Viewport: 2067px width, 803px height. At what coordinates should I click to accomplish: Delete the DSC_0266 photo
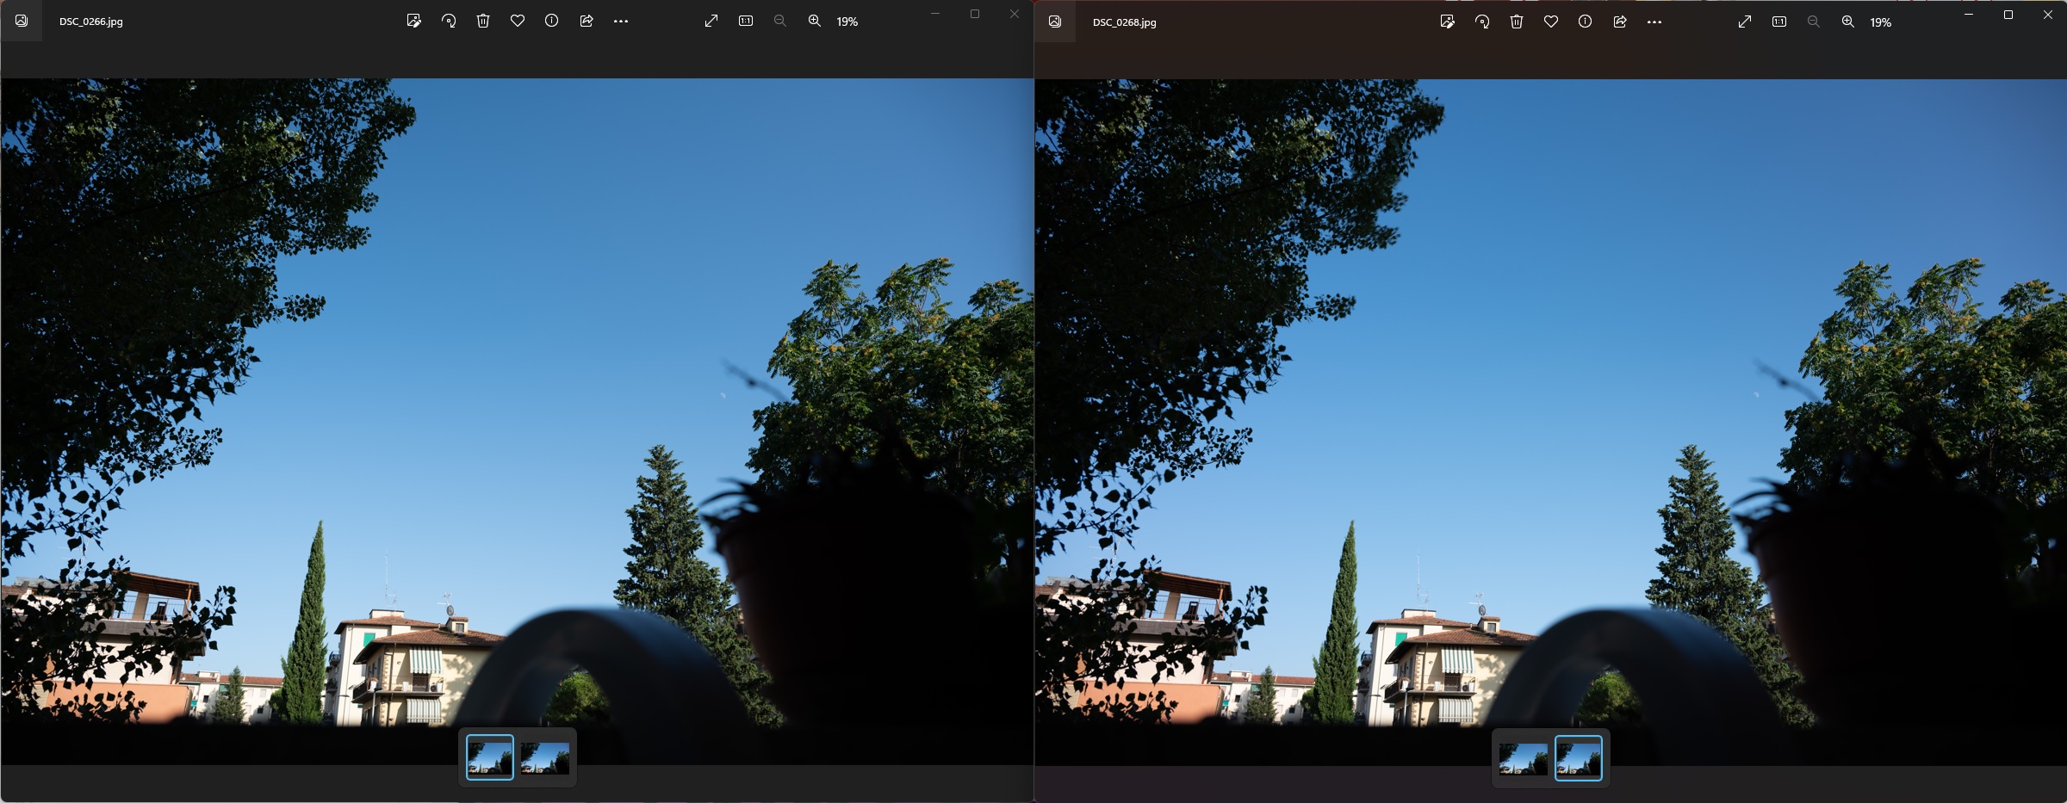click(x=483, y=21)
